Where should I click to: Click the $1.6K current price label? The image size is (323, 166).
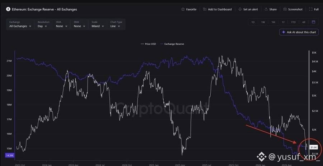coord(314,147)
